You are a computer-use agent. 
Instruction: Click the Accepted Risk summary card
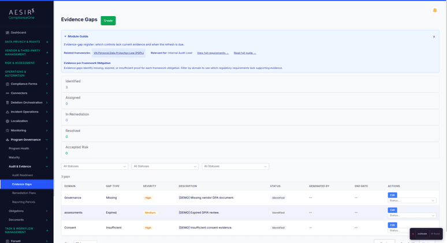pos(250,150)
